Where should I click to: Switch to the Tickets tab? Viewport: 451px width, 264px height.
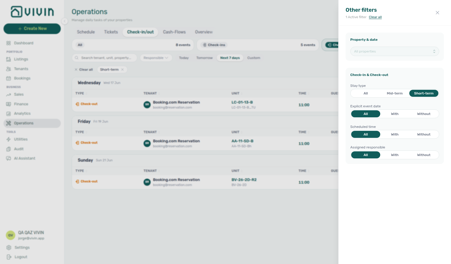tap(111, 32)
